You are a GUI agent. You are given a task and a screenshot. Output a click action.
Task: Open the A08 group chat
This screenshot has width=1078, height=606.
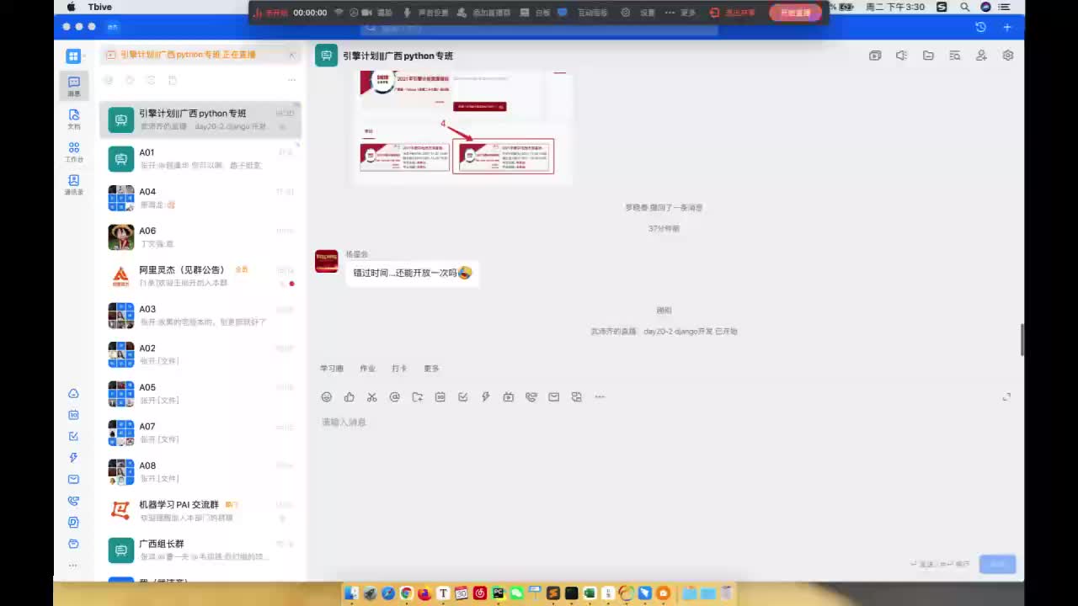click(200, 471)
